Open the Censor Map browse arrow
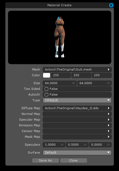This screenshot has width=119, height=171. 109,131
